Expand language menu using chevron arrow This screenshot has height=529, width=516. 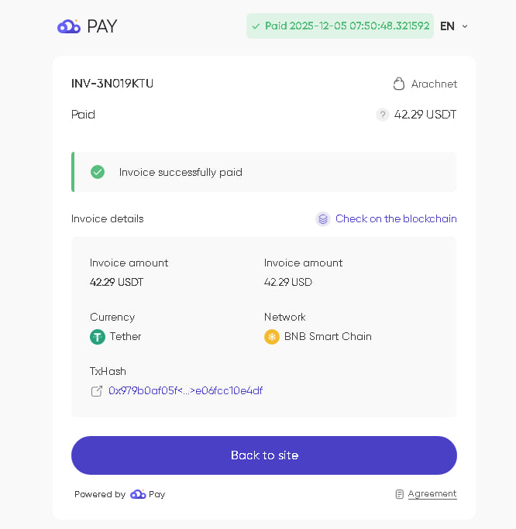coord(465,26)
